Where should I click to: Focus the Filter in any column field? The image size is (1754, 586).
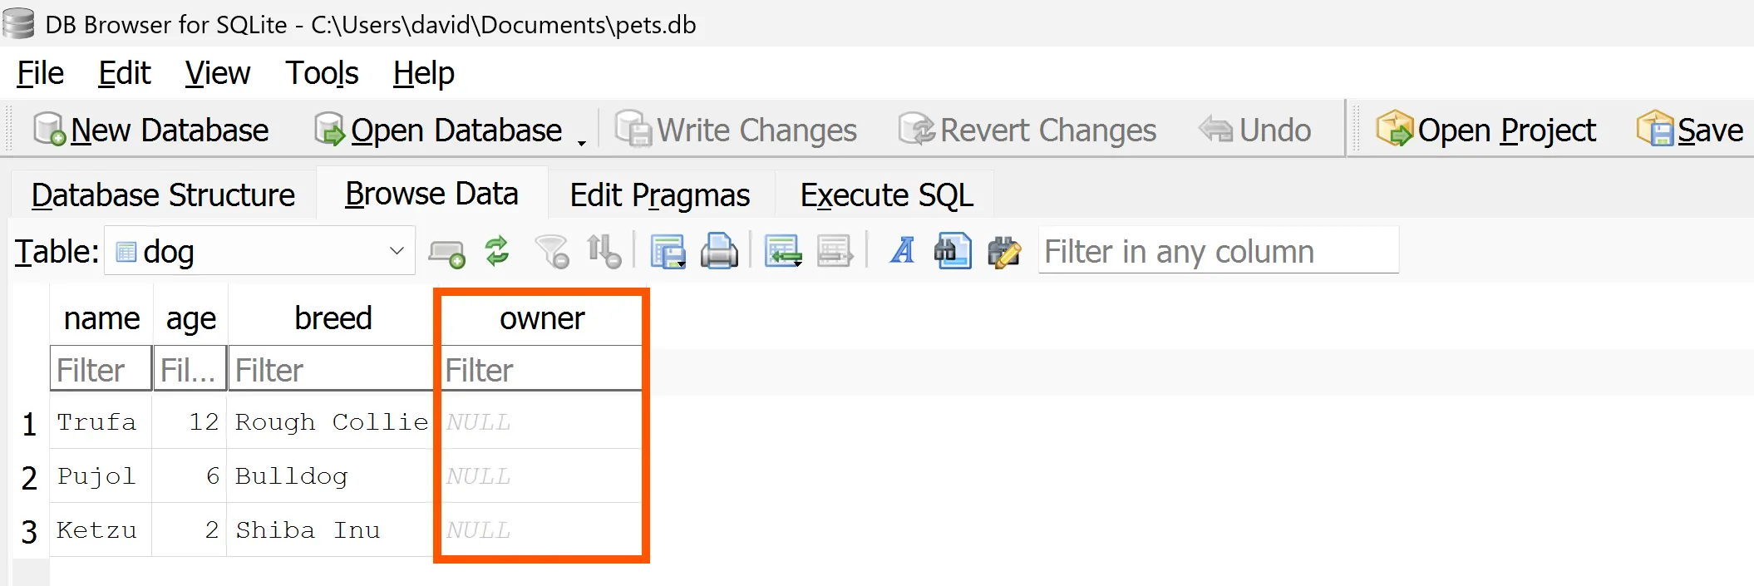(x=1218, y=251)
